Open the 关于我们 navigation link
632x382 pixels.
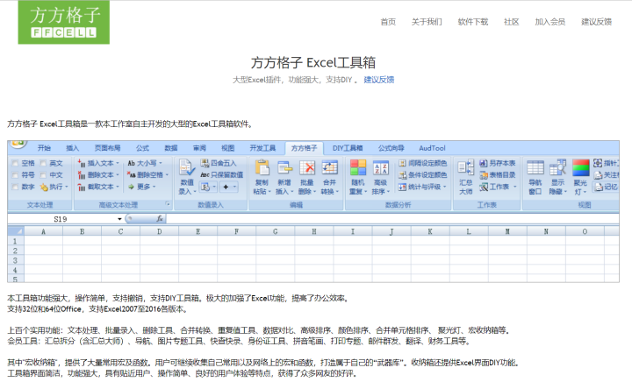click(x=427, y=22)
